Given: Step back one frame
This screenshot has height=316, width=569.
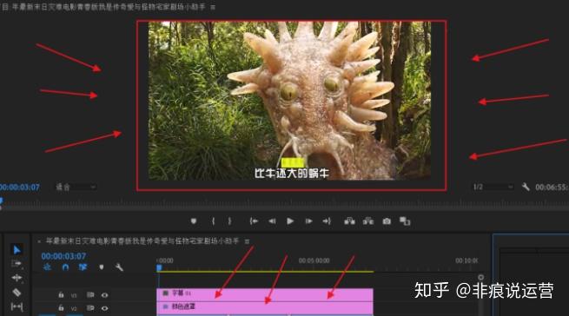Looking at the screenshot, I should click(x=272, y=221).
